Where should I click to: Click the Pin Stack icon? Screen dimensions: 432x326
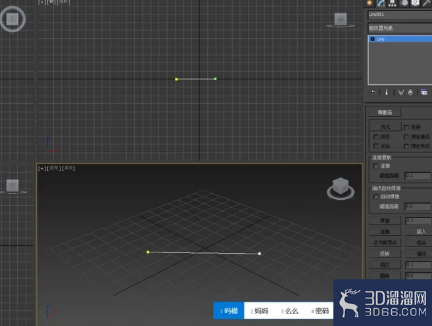[x=373, y=92]
